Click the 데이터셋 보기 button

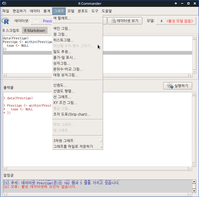pyautogui.click(x=125, y=21)
